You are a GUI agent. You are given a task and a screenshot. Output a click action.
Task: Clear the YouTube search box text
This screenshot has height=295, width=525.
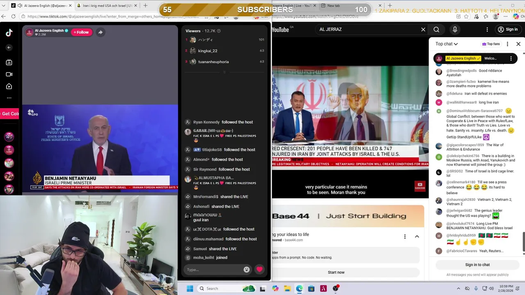pos(423,29)
